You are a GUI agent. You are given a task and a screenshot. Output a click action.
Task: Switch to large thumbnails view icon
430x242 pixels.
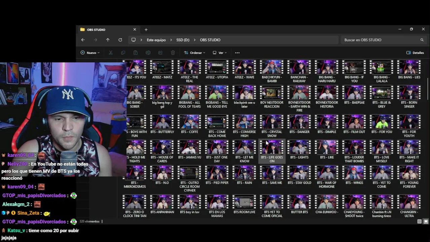(426, 221)
